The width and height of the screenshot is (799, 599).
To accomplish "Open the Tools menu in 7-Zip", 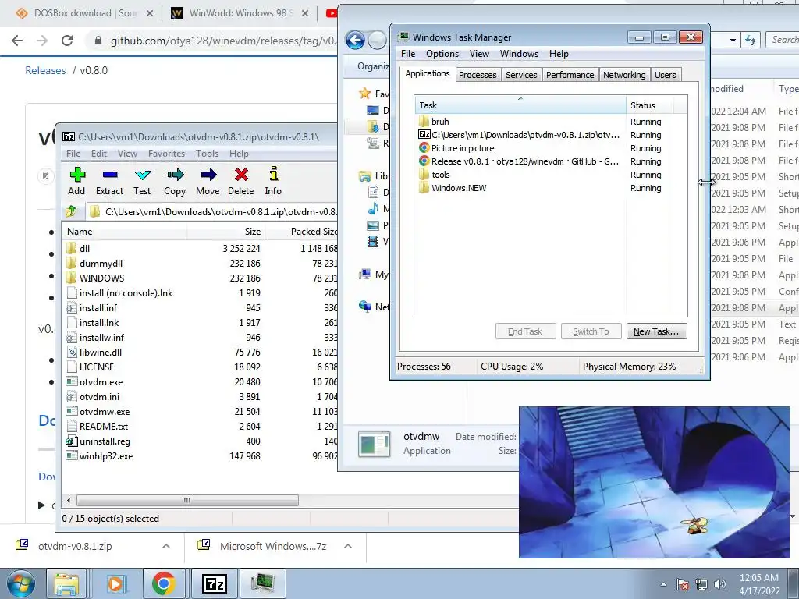I will point(207,154).
